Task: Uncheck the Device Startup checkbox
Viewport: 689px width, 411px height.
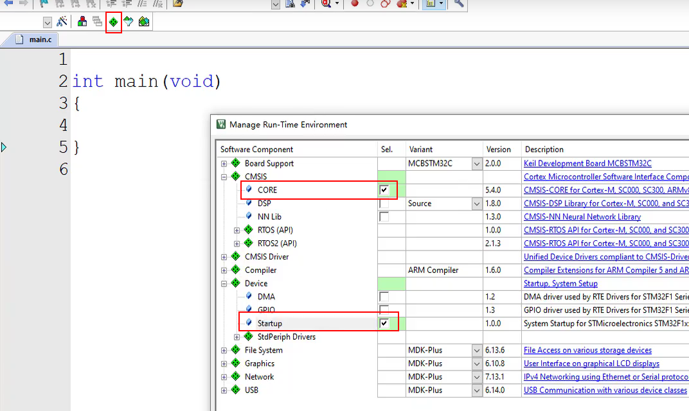Action: (384, 324)
